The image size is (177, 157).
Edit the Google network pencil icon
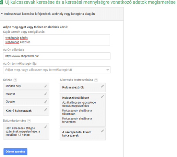[x=46, y=102]
